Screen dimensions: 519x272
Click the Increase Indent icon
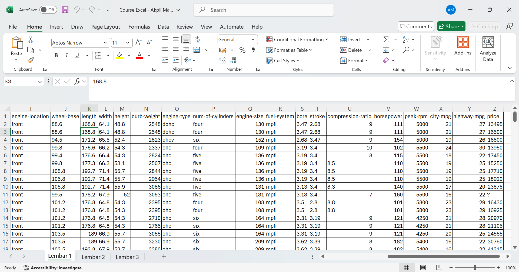click(x=176, y=60)
